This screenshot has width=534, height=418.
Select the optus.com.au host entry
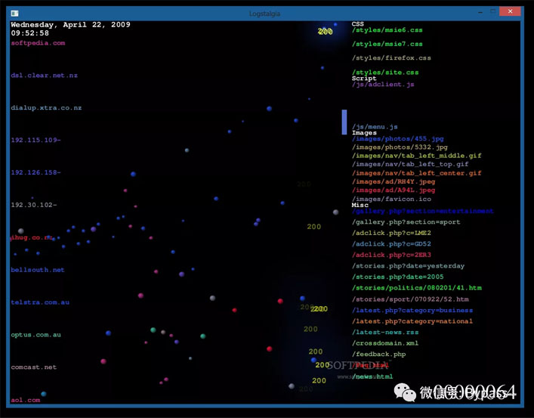pyautogui.click(x=36, y=334)
